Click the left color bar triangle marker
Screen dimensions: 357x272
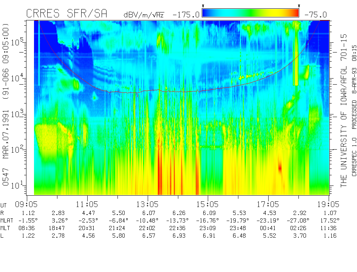[x=203, y=6]
